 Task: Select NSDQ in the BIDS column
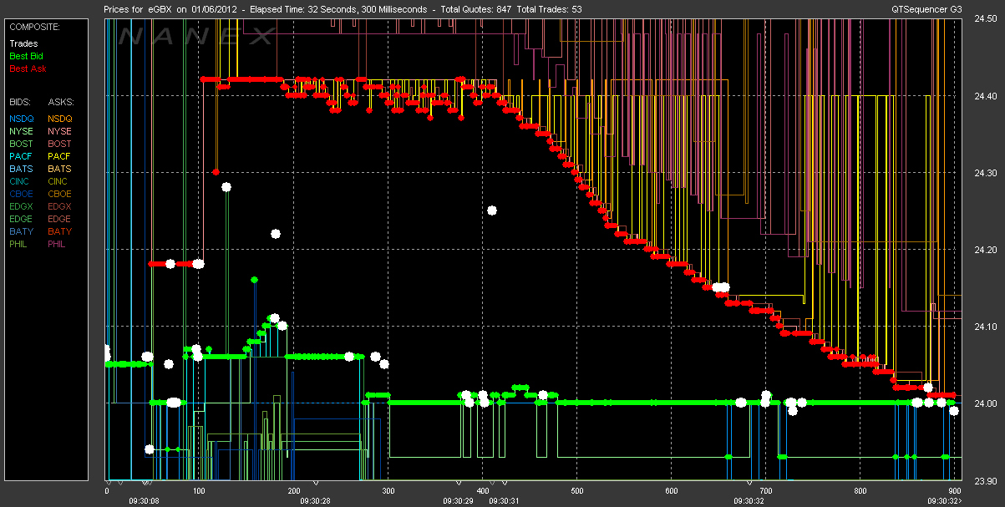pyautogui.click(x=22, y=119)
